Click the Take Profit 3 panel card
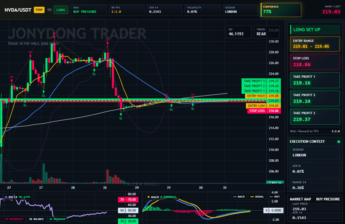 (315, 117)
